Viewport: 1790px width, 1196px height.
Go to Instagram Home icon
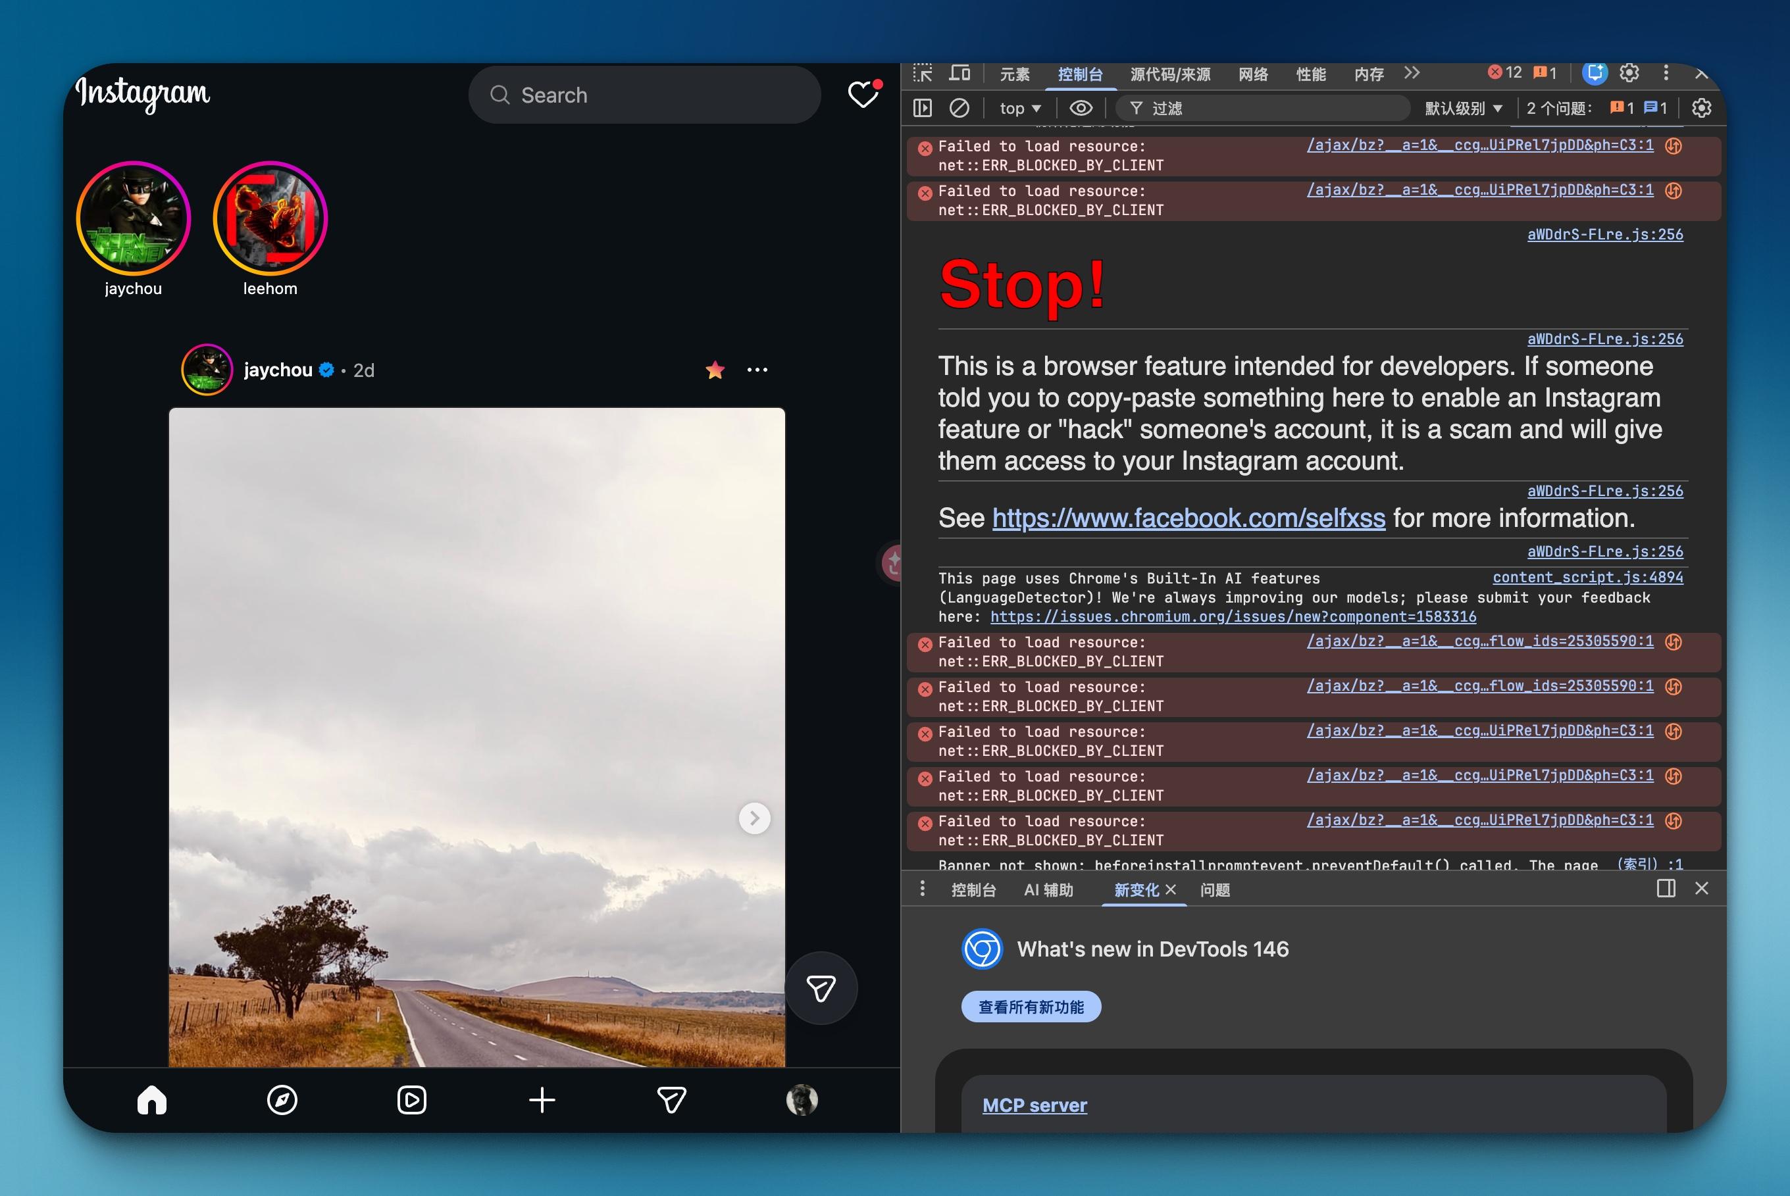[x=152, y=1100]
